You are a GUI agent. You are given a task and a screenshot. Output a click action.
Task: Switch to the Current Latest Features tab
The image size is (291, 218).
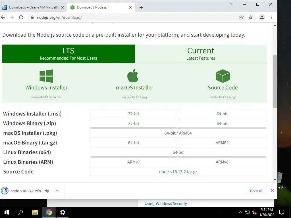click(201, 54)
